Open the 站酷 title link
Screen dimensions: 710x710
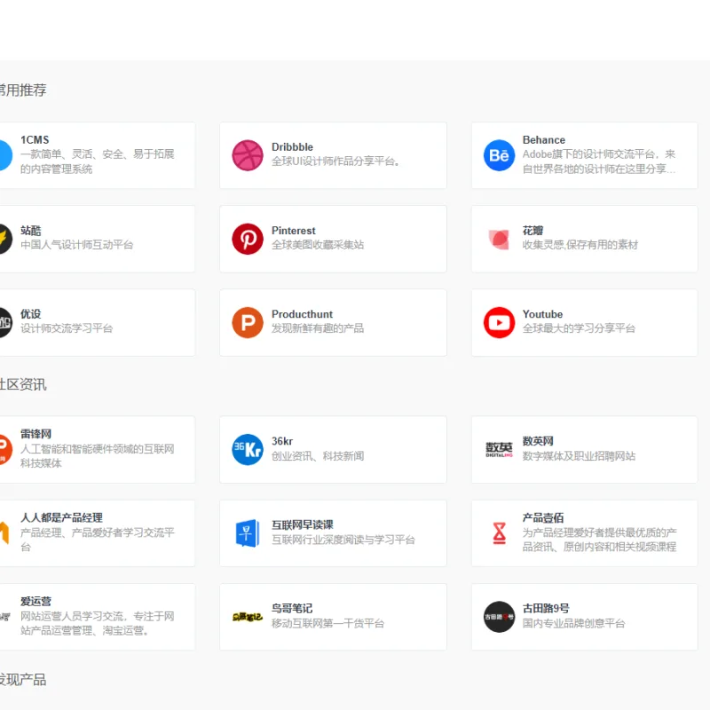click(31, 231)
